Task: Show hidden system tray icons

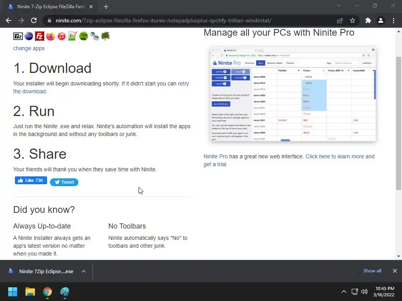Action: [344, 292]
